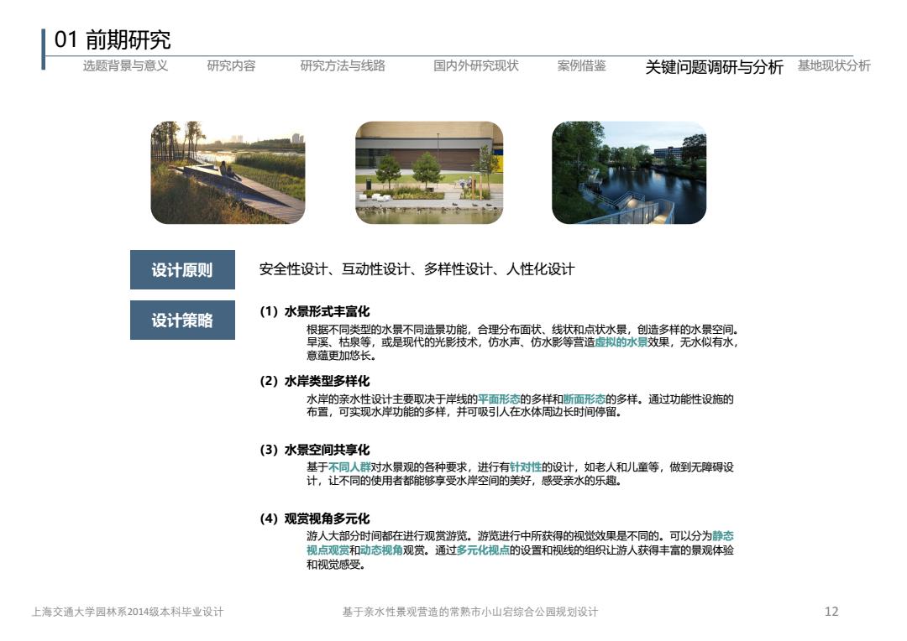
Task: Select the 选题背景与意义 navigation tab
Action: pyautogui.click(x=125, y=66)
